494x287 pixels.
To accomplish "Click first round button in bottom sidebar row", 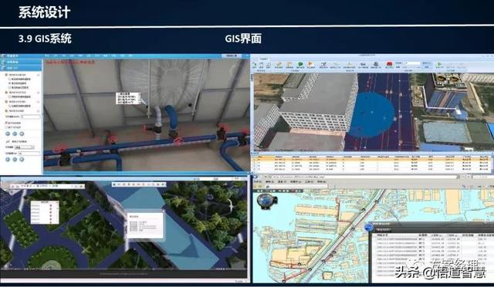I will (8, 159).
